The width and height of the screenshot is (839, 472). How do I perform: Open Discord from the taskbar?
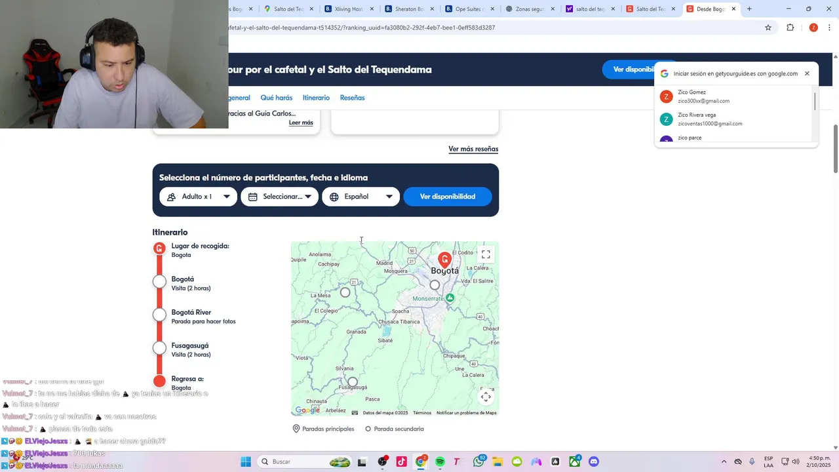[594, 462]
